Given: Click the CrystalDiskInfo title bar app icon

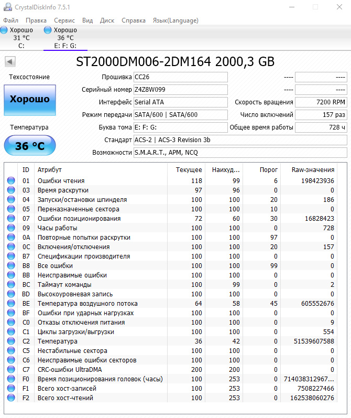Looking at the screenshot, I should 8,7.
